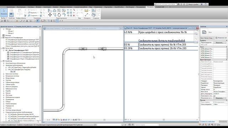Select the Modify arrow tool in ribbon
228x128 pixels.
pyautogui.click(x=4, y=12)
